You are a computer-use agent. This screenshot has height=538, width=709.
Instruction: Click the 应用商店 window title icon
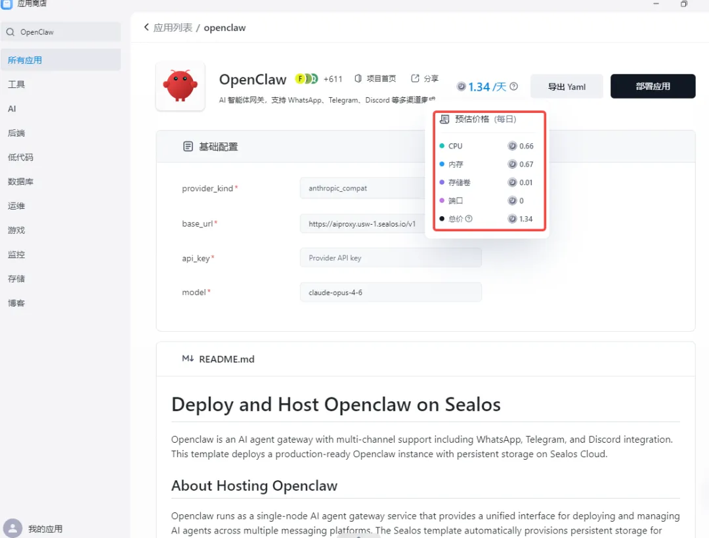coord(7,4)
